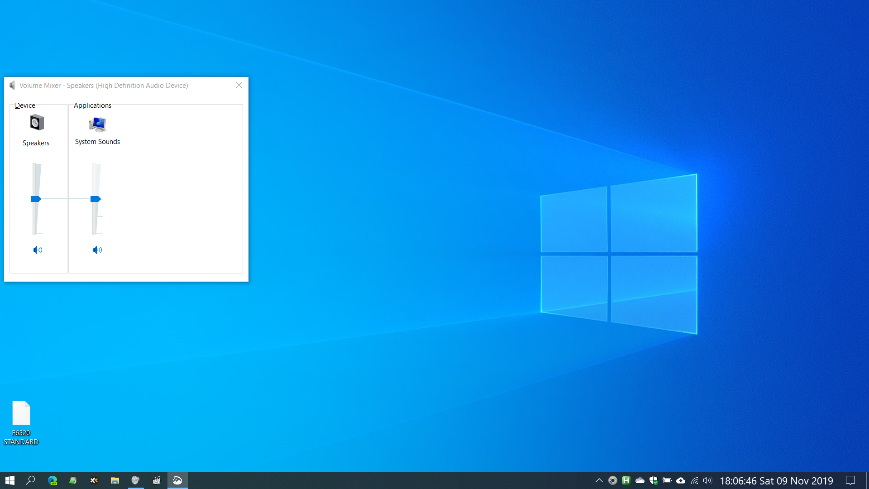Click the tray volume speaker icon
The image size is (869, 489).
coord(707,480)
